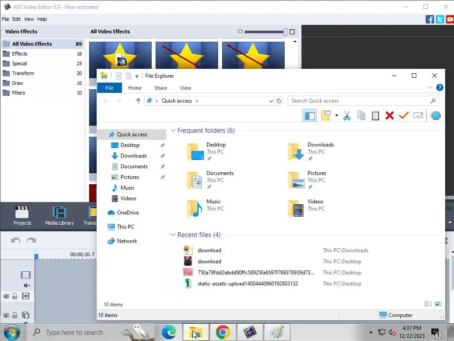Open Media Library in AVS Video Editor
The image size is (454, 341).
point(59,216)
